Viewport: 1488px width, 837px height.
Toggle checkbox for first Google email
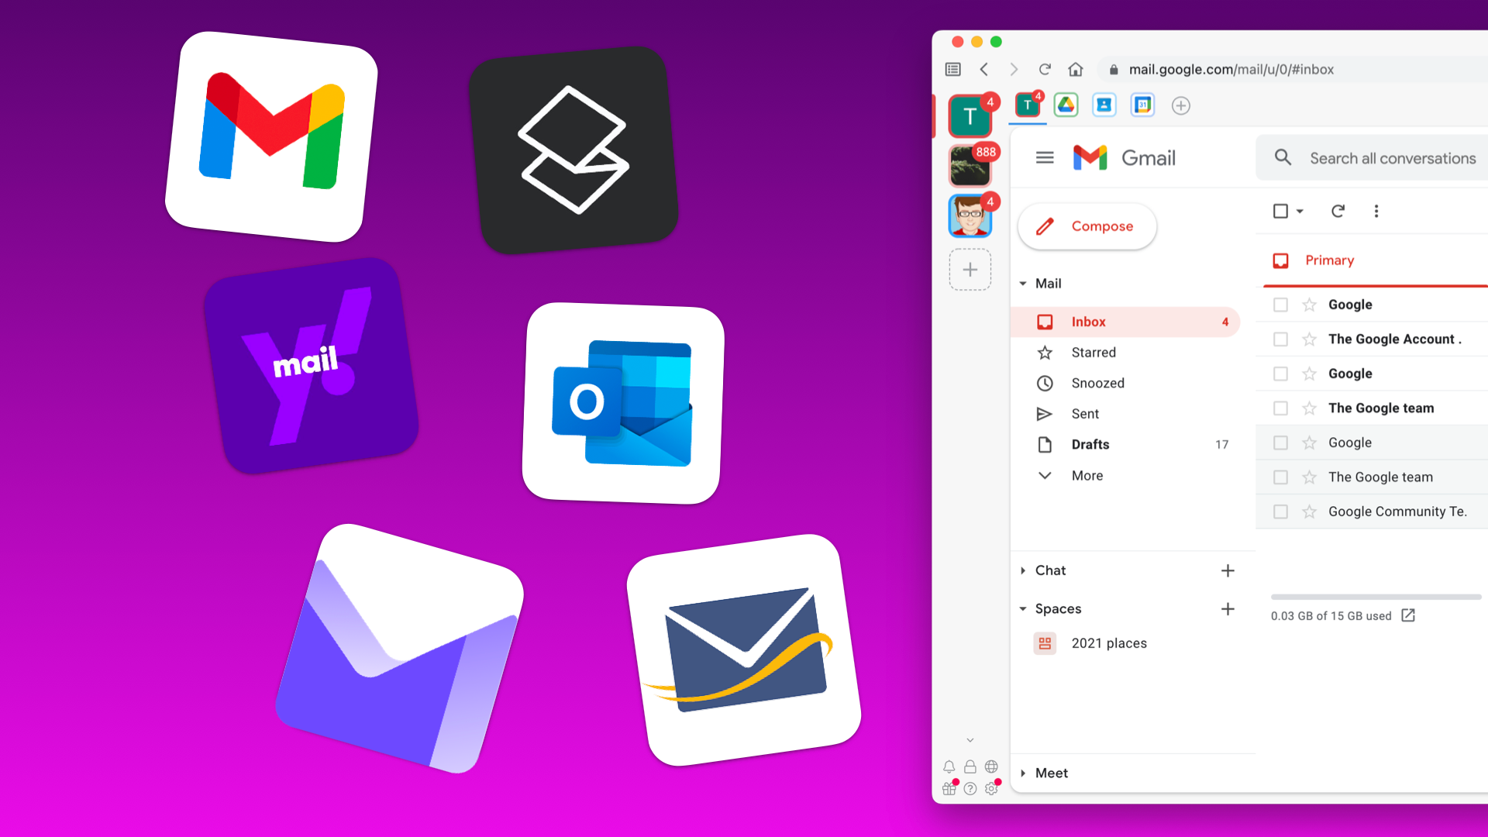pyautogui.click(x=1280, y=304)
